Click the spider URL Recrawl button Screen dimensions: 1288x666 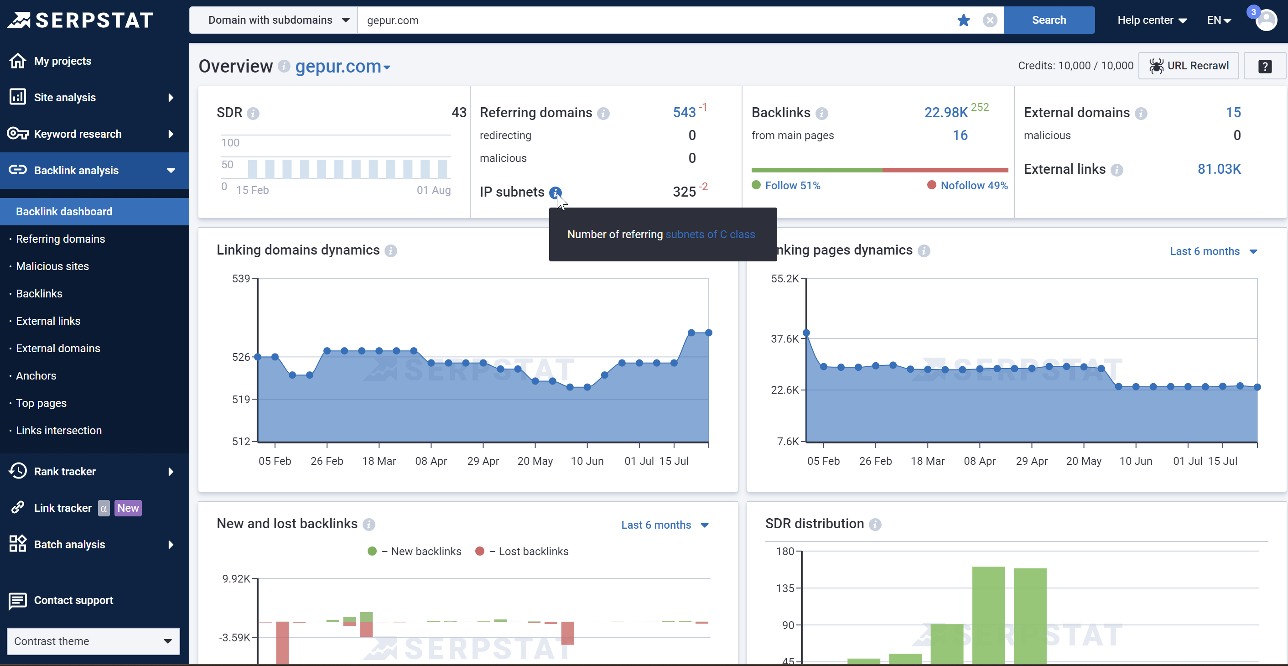point(1189,66)
